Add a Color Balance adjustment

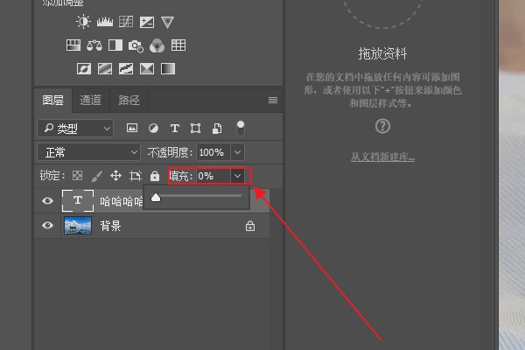point(94,45)
